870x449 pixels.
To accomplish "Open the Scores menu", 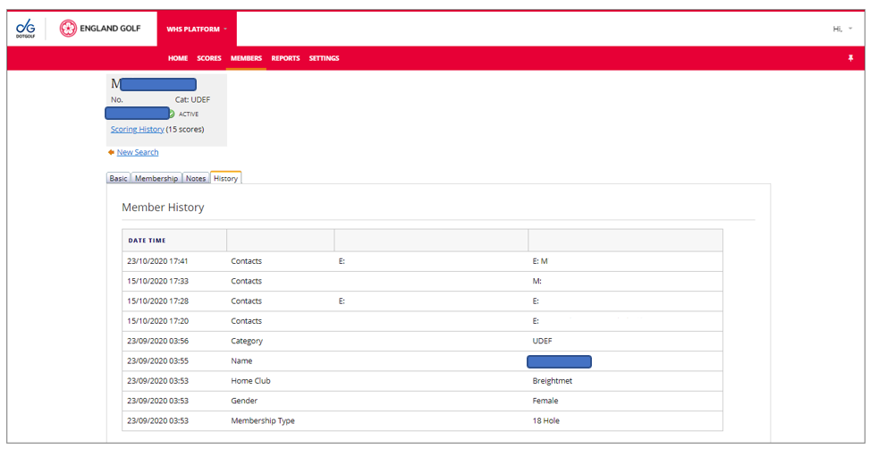I will (x=209, y=58).
